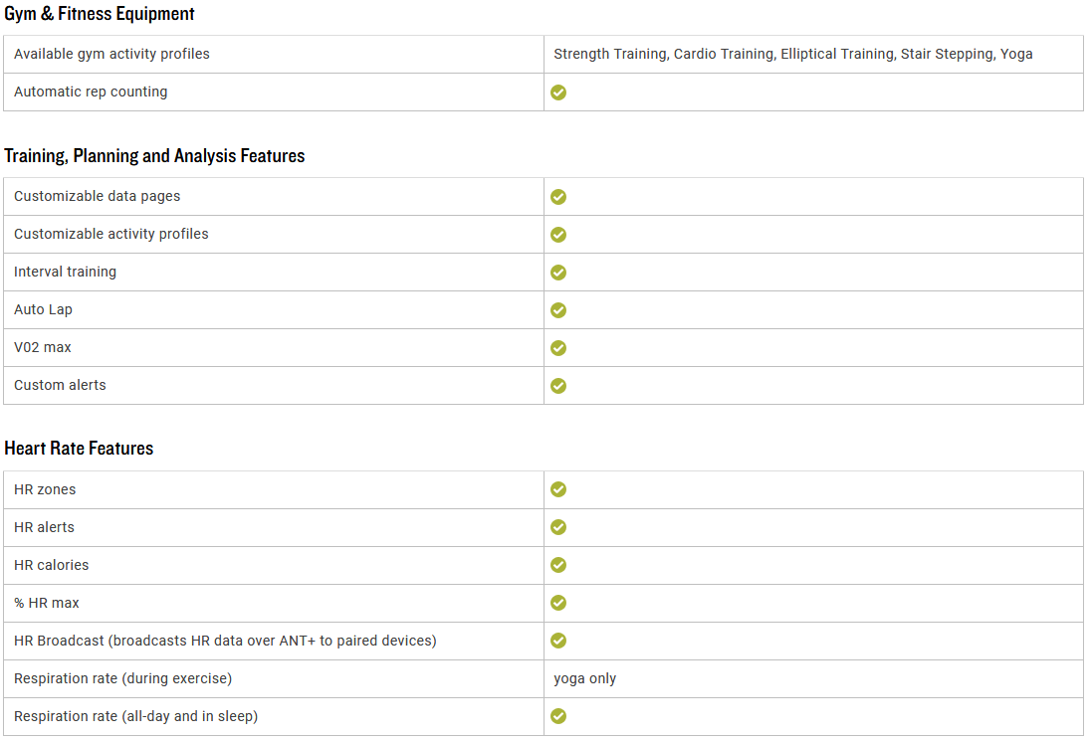Select the Training, Planning and Analysis Features heading
Viewport: 1092px width, 741px height.
point(154,155)
